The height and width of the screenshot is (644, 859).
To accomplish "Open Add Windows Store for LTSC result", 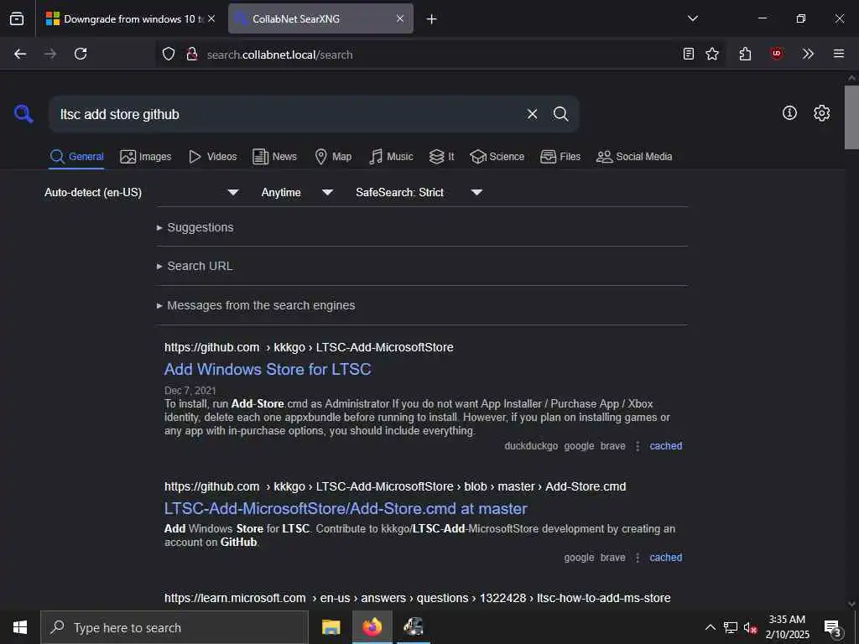I will point(268,369).
